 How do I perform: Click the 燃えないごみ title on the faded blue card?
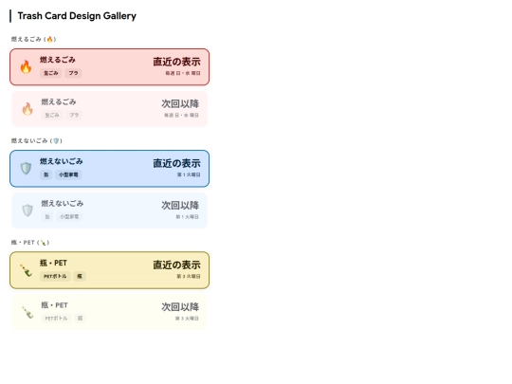63,204
